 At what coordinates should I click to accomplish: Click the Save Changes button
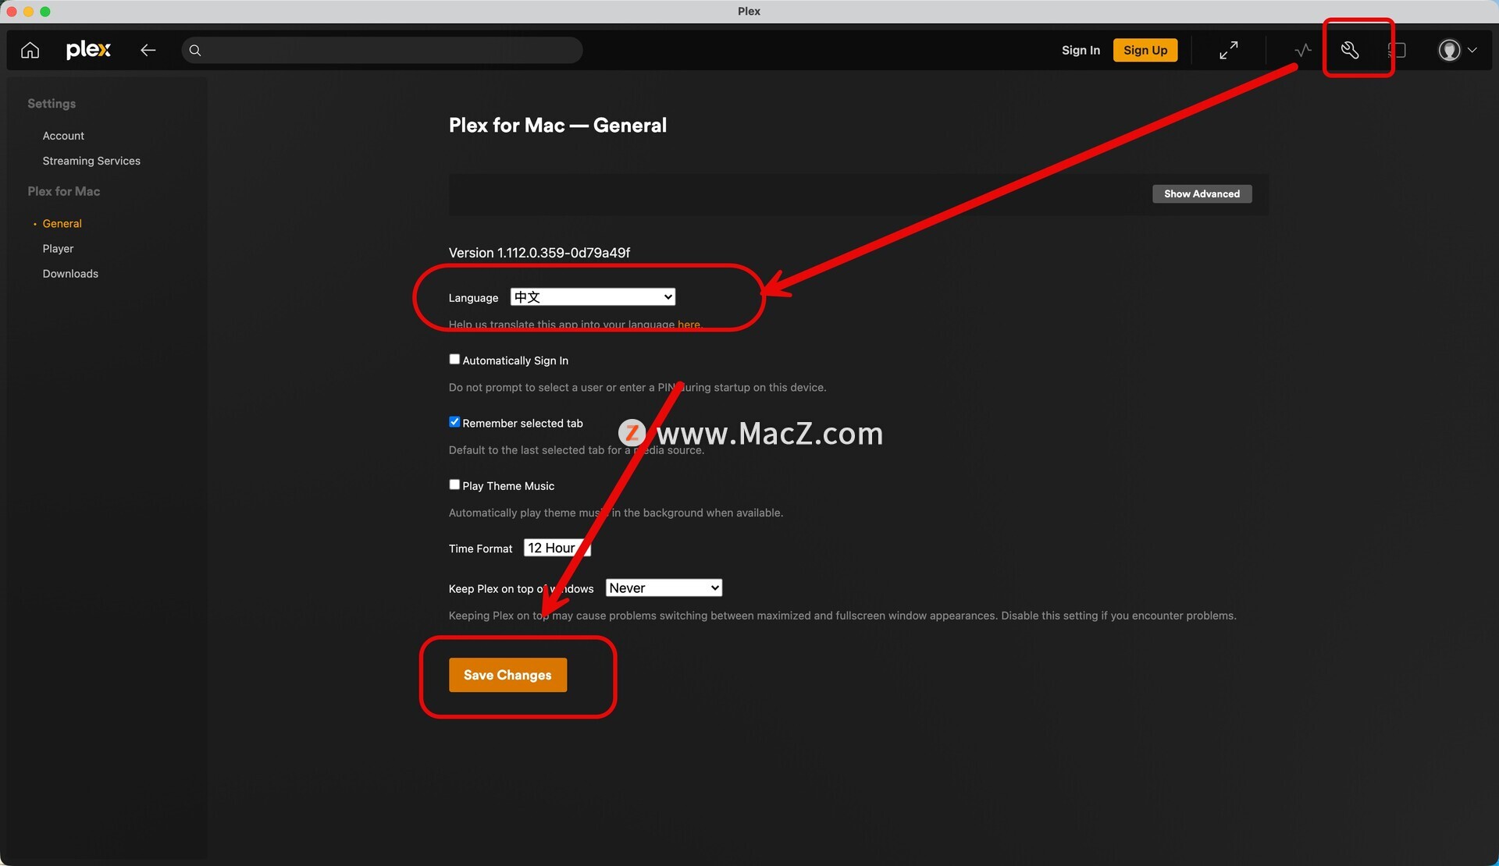[x=507, y=675]
